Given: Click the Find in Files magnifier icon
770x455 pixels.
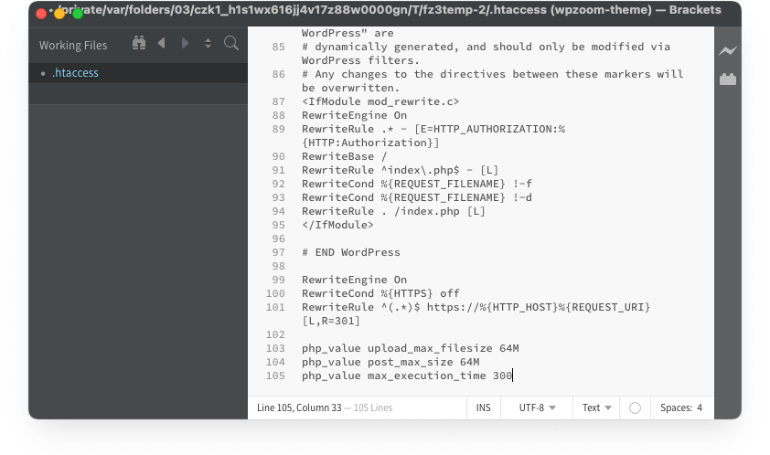Looking at the screenshot, I should pyautogui.click(x=231, y=43).
